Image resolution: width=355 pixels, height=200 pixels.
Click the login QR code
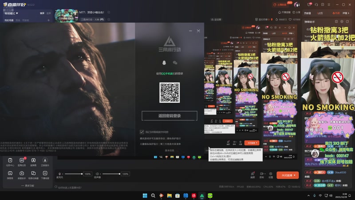click(170, 92)
